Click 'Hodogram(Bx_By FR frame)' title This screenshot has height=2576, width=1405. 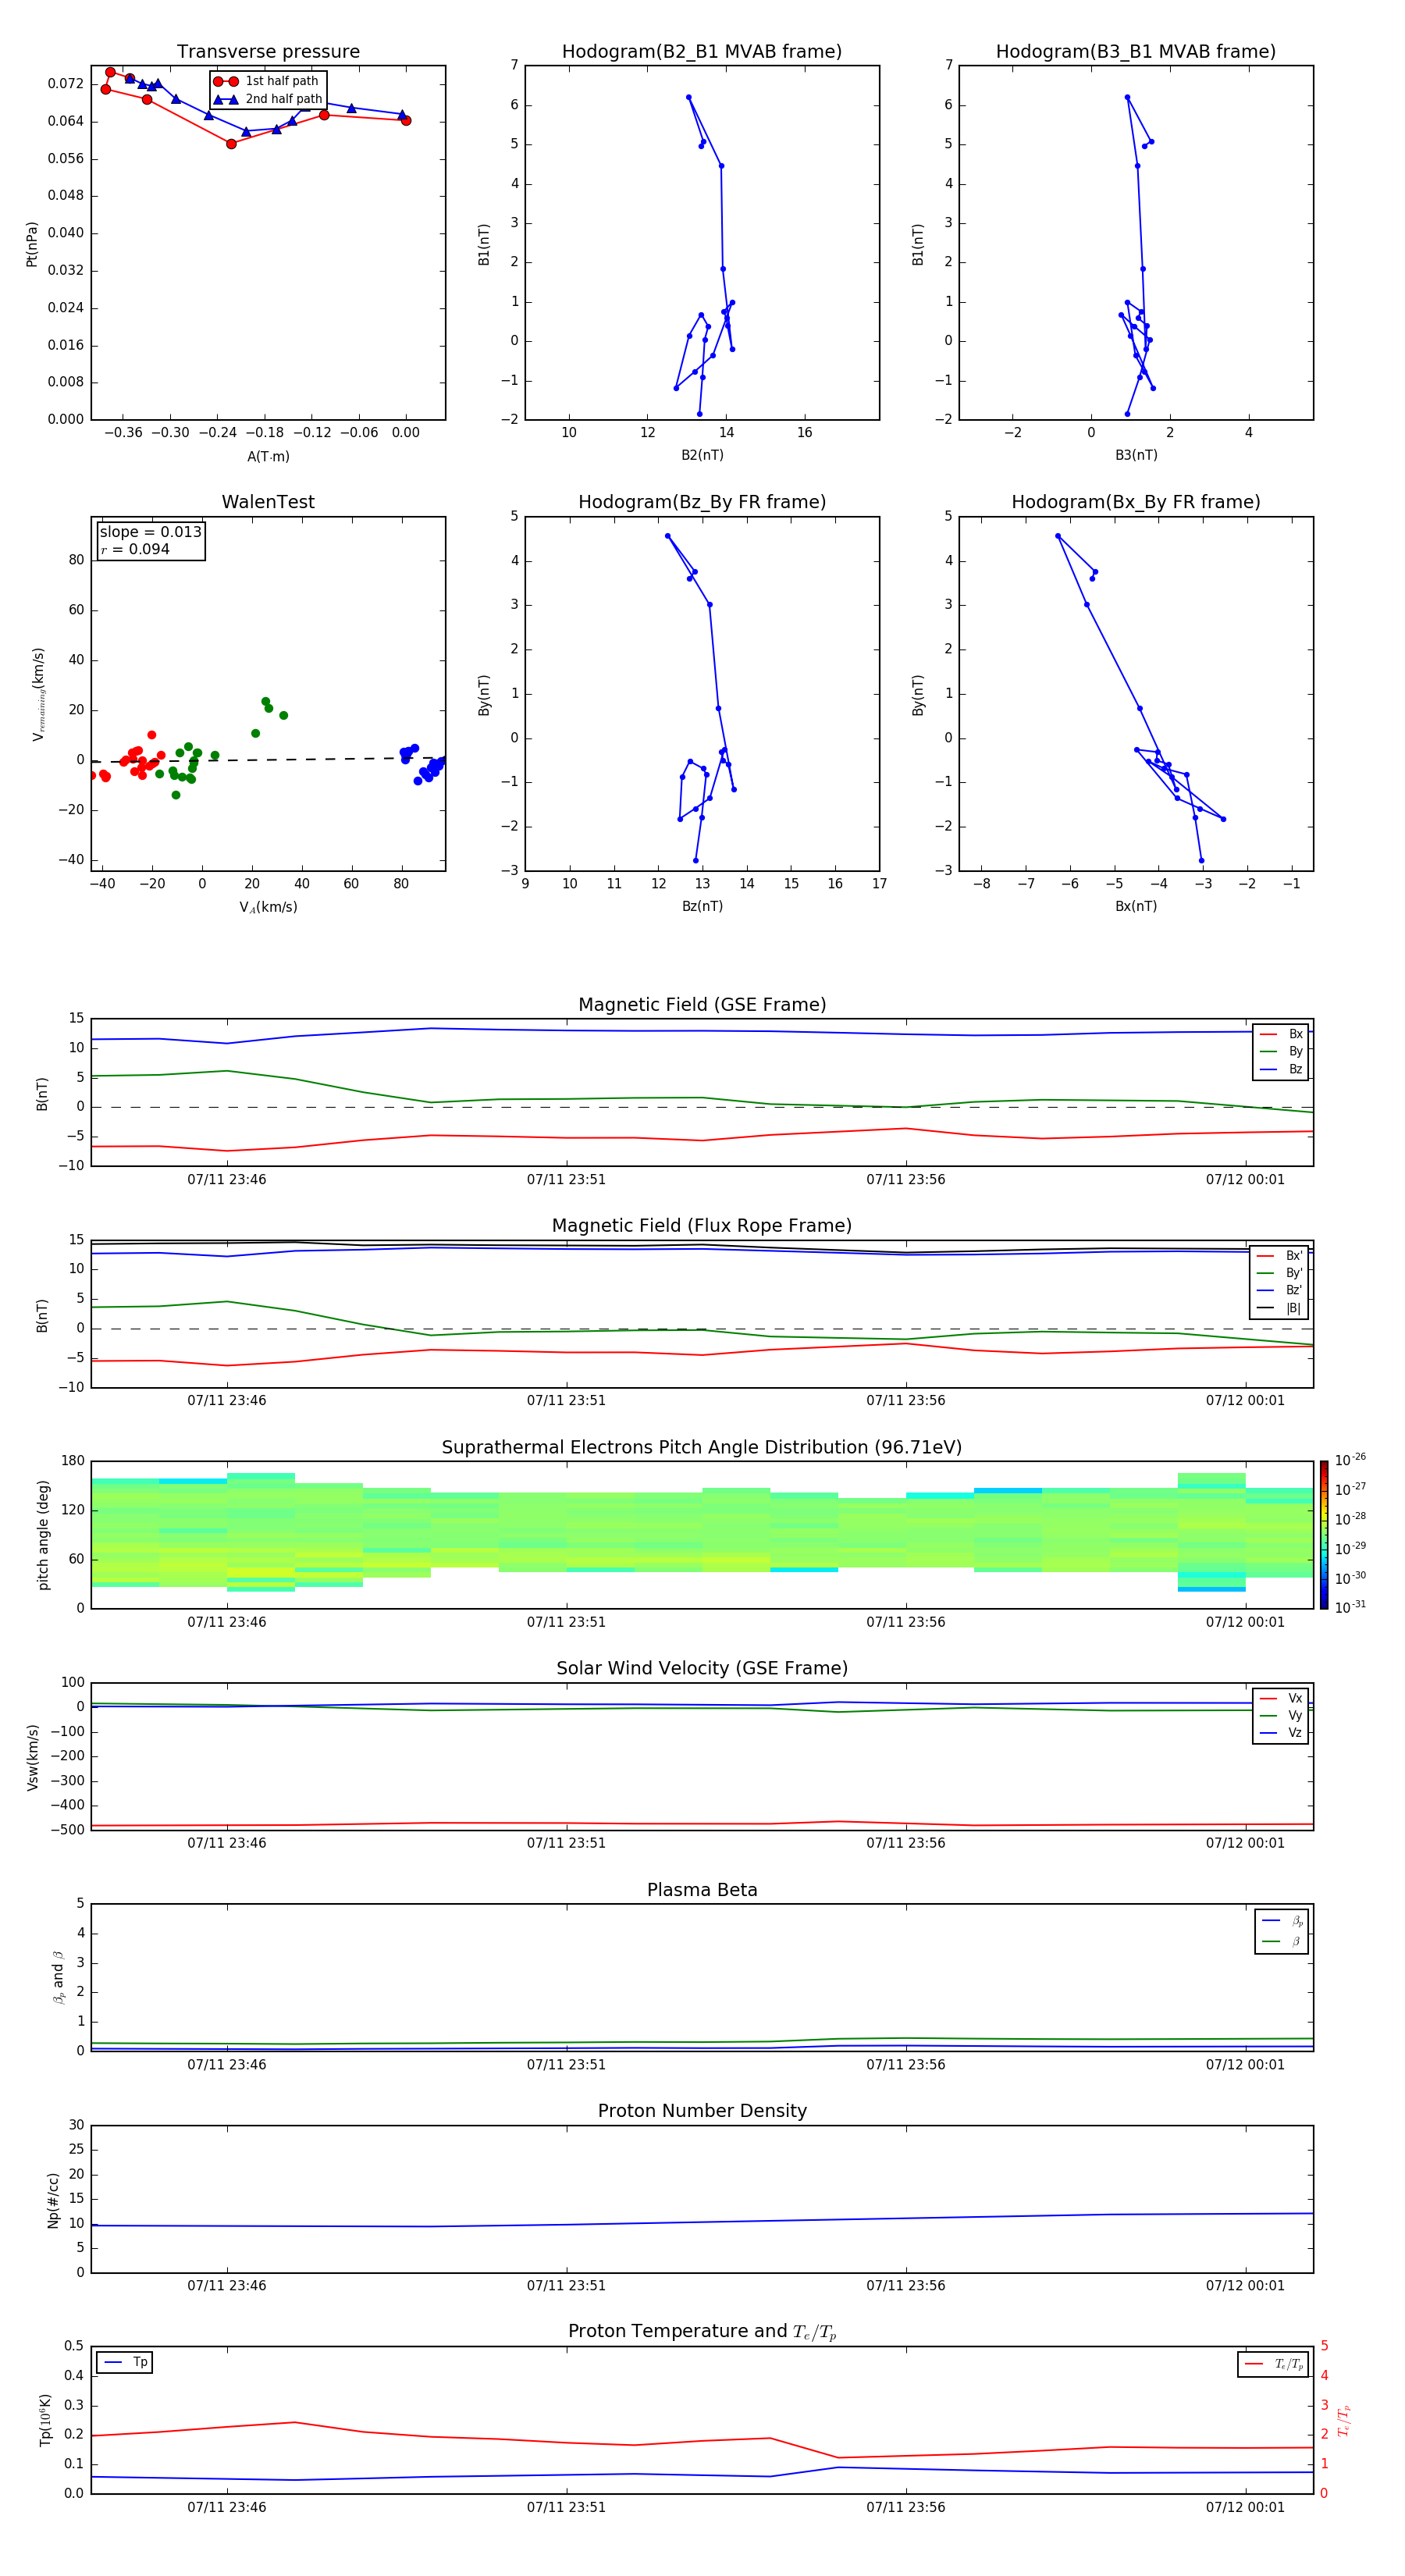coord(1136,502)
